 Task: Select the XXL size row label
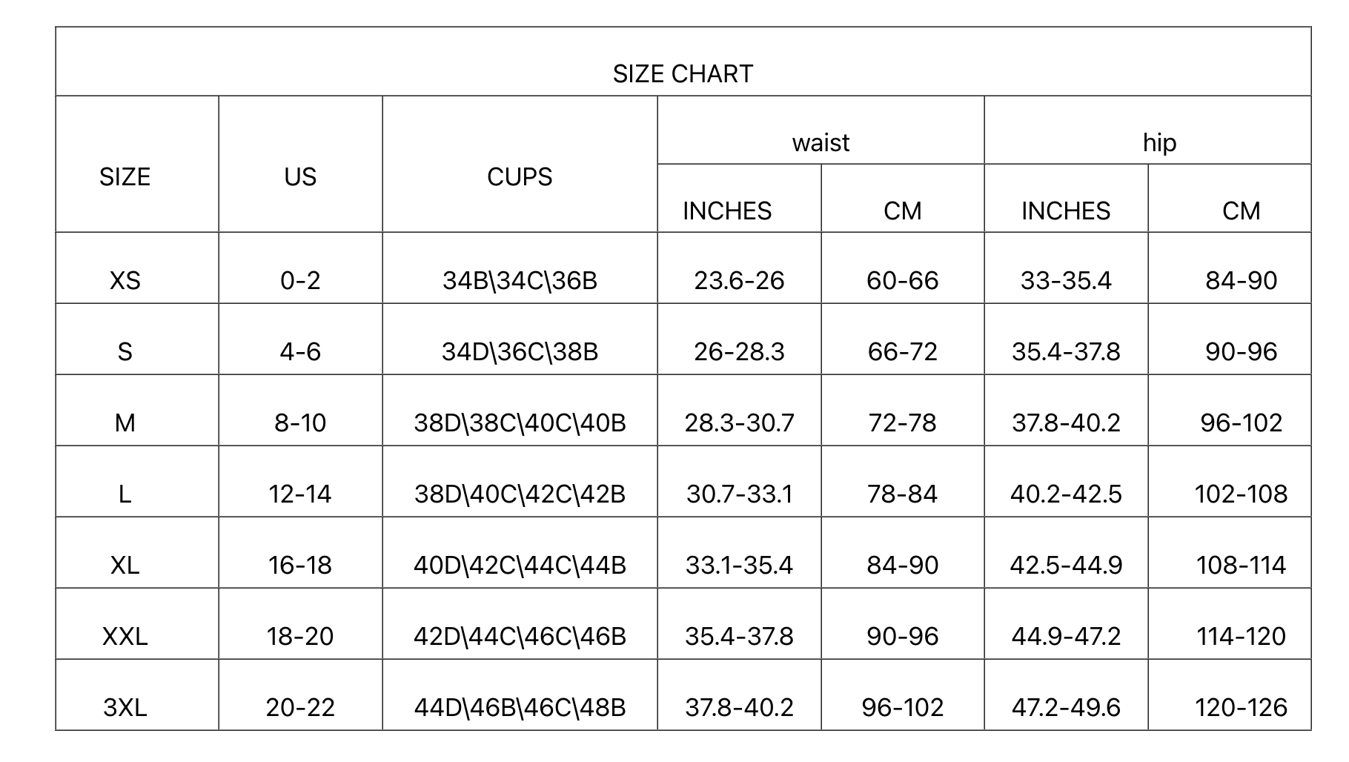click(125, 636)
